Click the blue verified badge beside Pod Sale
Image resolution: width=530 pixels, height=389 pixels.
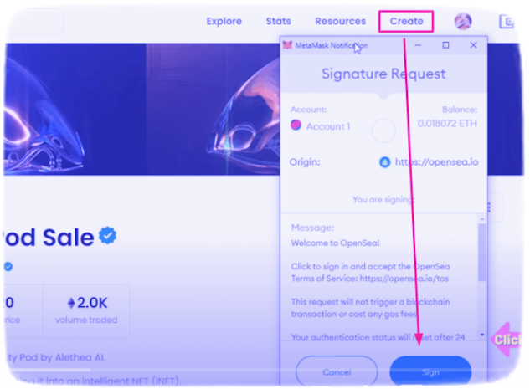coord(108,235)
